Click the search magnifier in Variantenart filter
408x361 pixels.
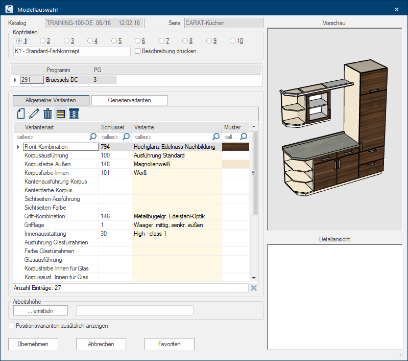pyautogui.click(x=92, y=137)
